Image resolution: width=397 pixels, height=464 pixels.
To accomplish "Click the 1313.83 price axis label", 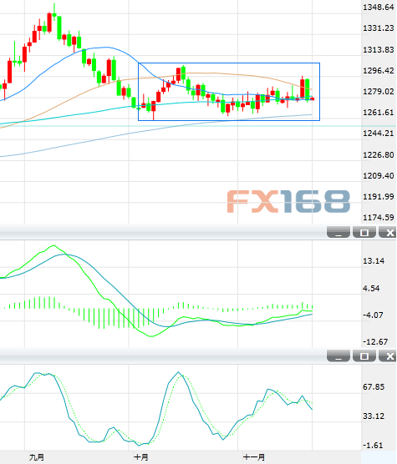I will pyautogui.click(x=379, y=50).
